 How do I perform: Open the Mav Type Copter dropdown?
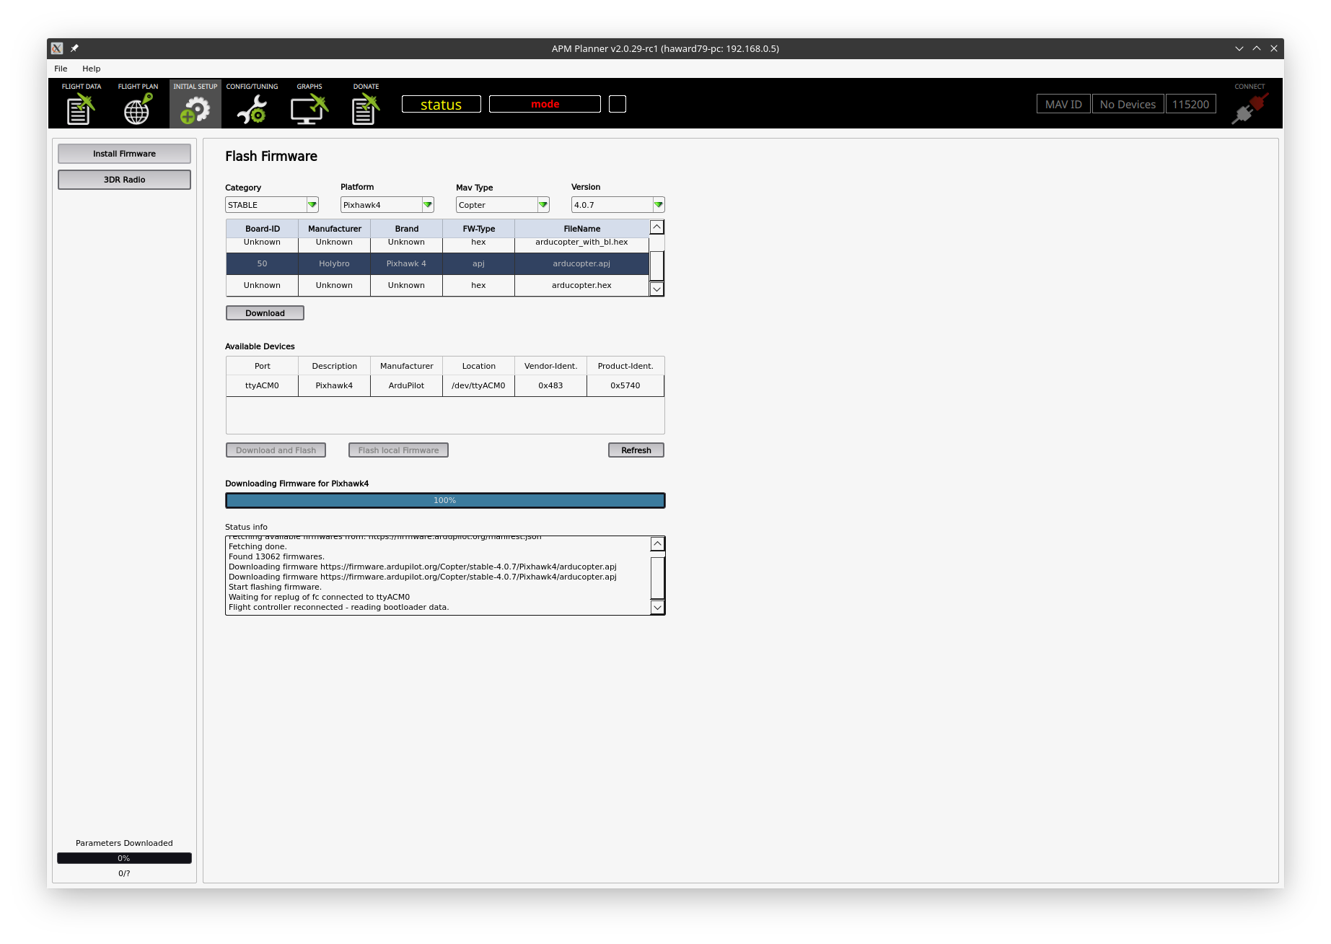pos(503,205)
